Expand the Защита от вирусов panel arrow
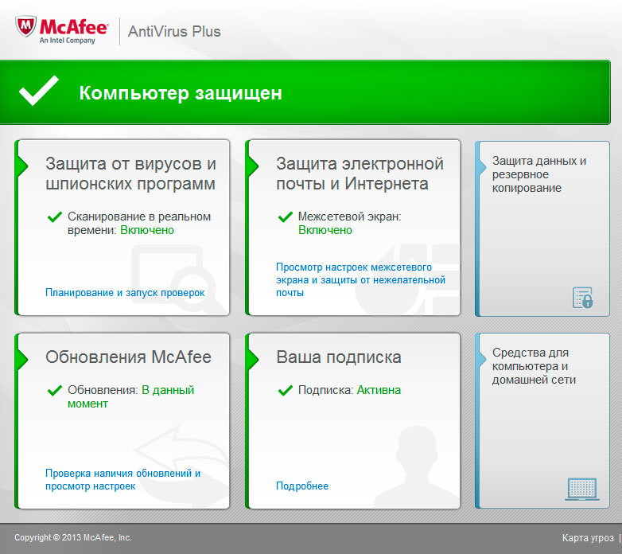 click(23, 166)
